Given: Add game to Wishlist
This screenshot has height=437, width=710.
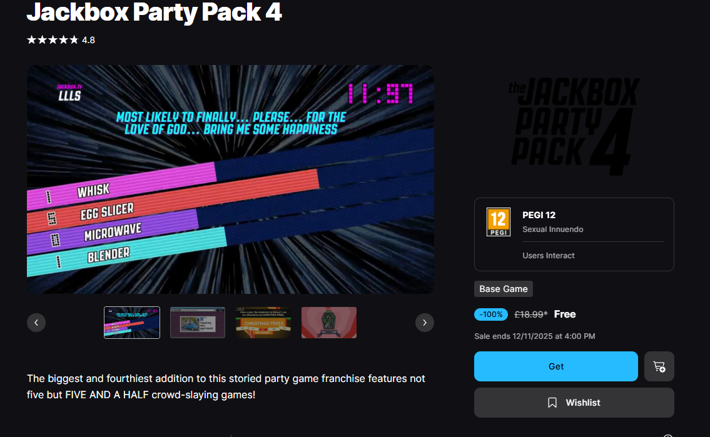Looking at the screenshot, I should click(574, 403).
